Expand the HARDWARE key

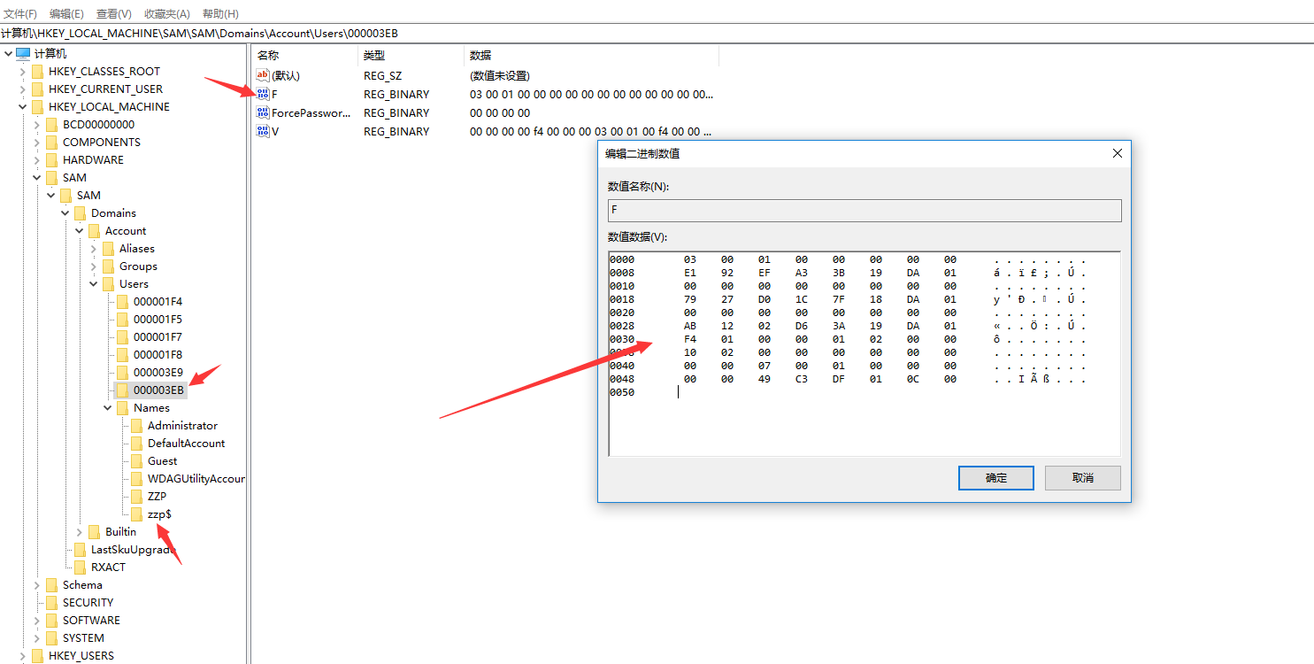pyautogui.click(x=37, y=159)
